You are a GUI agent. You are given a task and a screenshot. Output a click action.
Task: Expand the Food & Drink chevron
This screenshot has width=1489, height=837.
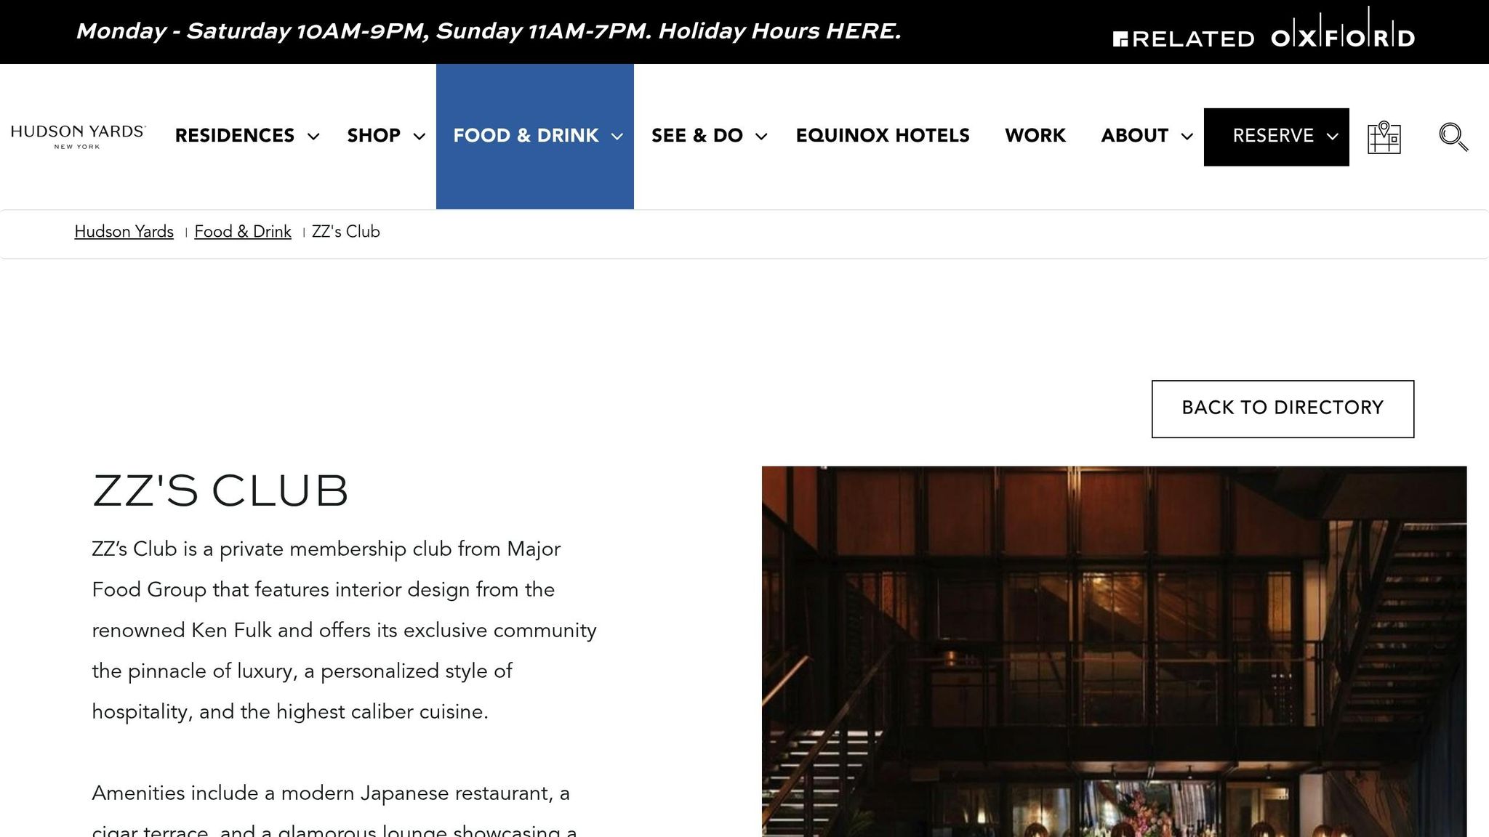pyautogui.click(x=617, y=137)
